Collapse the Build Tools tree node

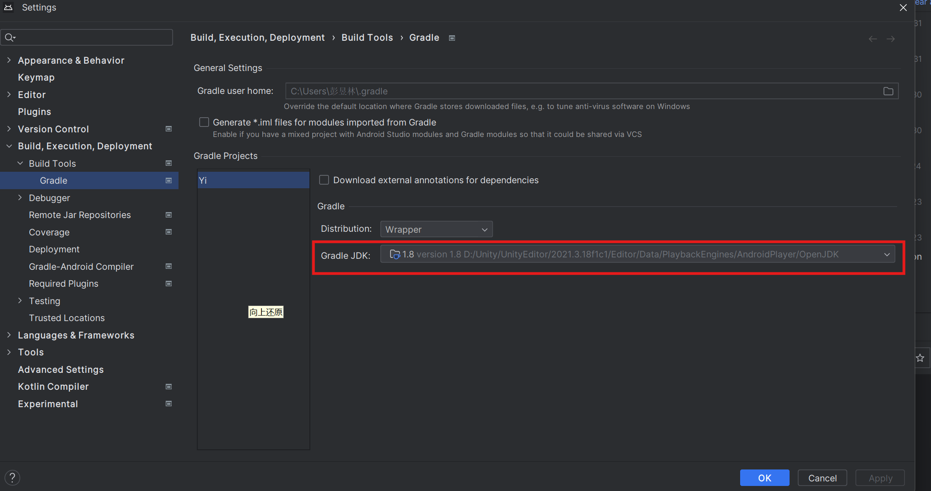[x=20, y=163]
